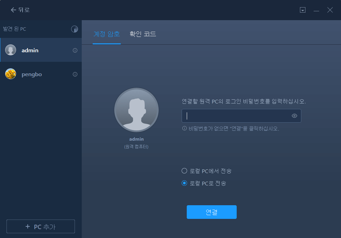This screenshot has height=238, width=341.
Task: Focus the login password input field
Action: [241, 116]
